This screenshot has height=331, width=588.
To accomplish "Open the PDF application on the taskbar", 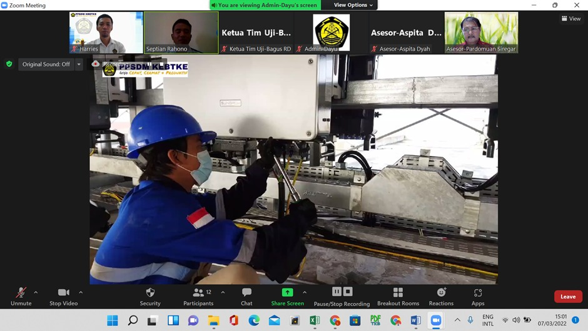I will (x=375, y=320).
